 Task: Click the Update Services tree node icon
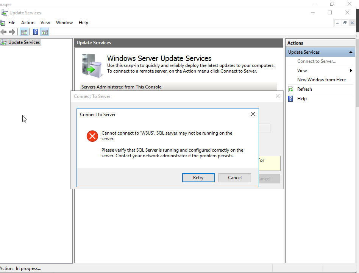[x=3, y=42]
